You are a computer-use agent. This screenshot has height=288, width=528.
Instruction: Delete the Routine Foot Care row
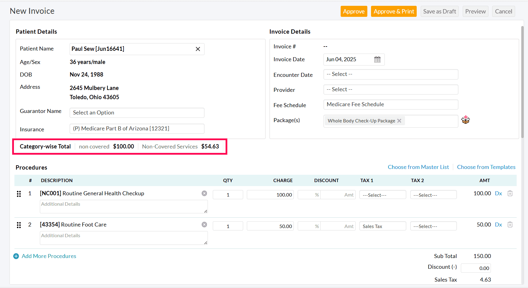(x=510, y=225)
